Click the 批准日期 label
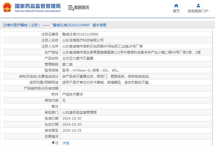Viewport: 215px width, 146px height. [x=51, y=118]
